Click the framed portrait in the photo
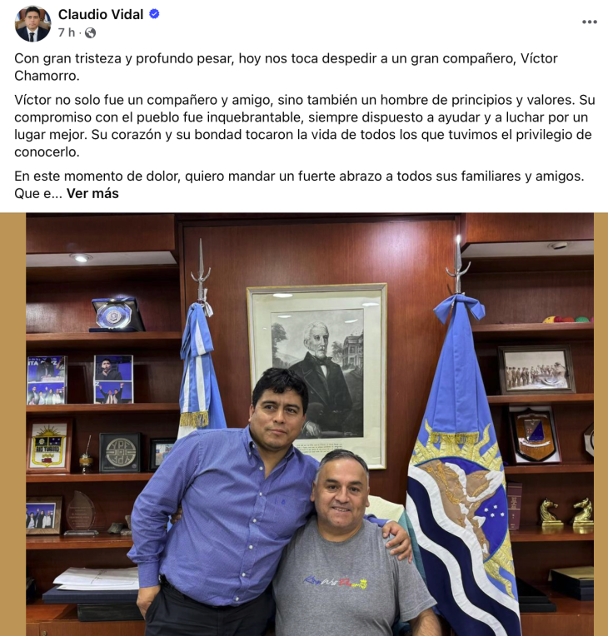 pos(317,375)
